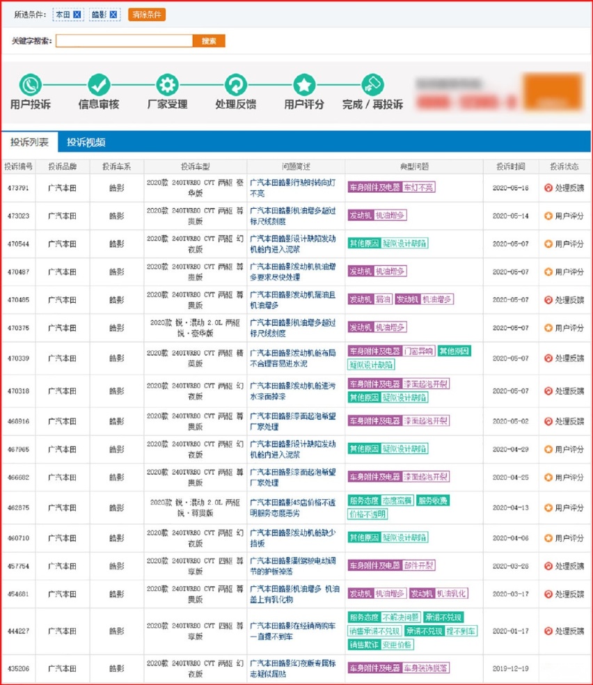Click the 机油乳化 tag in row 454681

452,593
